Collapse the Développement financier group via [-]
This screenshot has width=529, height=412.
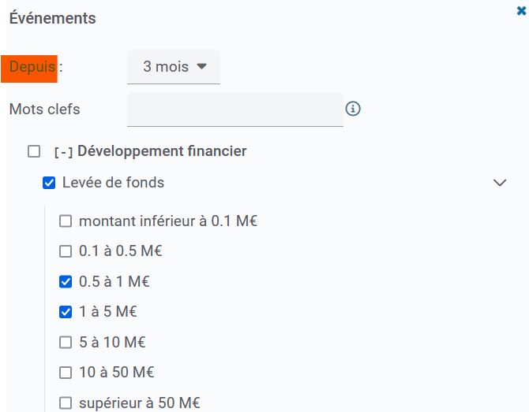click(x=63, y=152)
